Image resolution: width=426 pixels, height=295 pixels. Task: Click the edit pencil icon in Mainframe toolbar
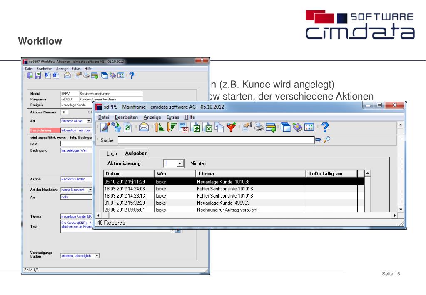pyautogui.click(x=105, y=127)
